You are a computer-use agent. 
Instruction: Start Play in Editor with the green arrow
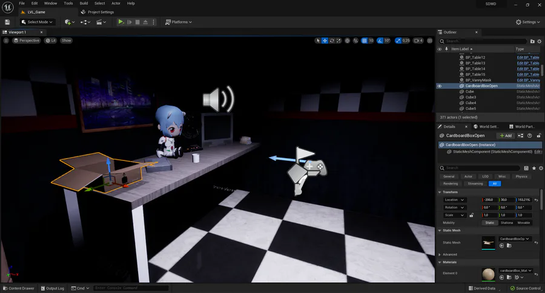point(121,22)
